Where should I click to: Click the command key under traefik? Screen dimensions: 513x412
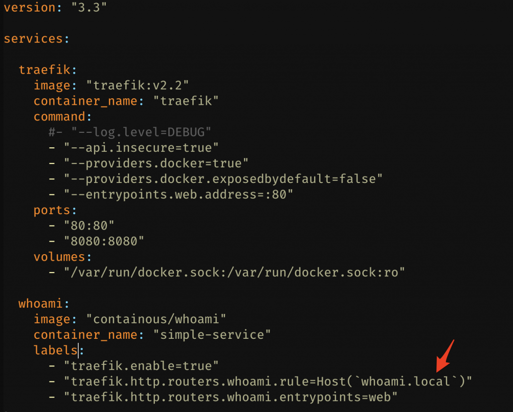pos(60,116)
